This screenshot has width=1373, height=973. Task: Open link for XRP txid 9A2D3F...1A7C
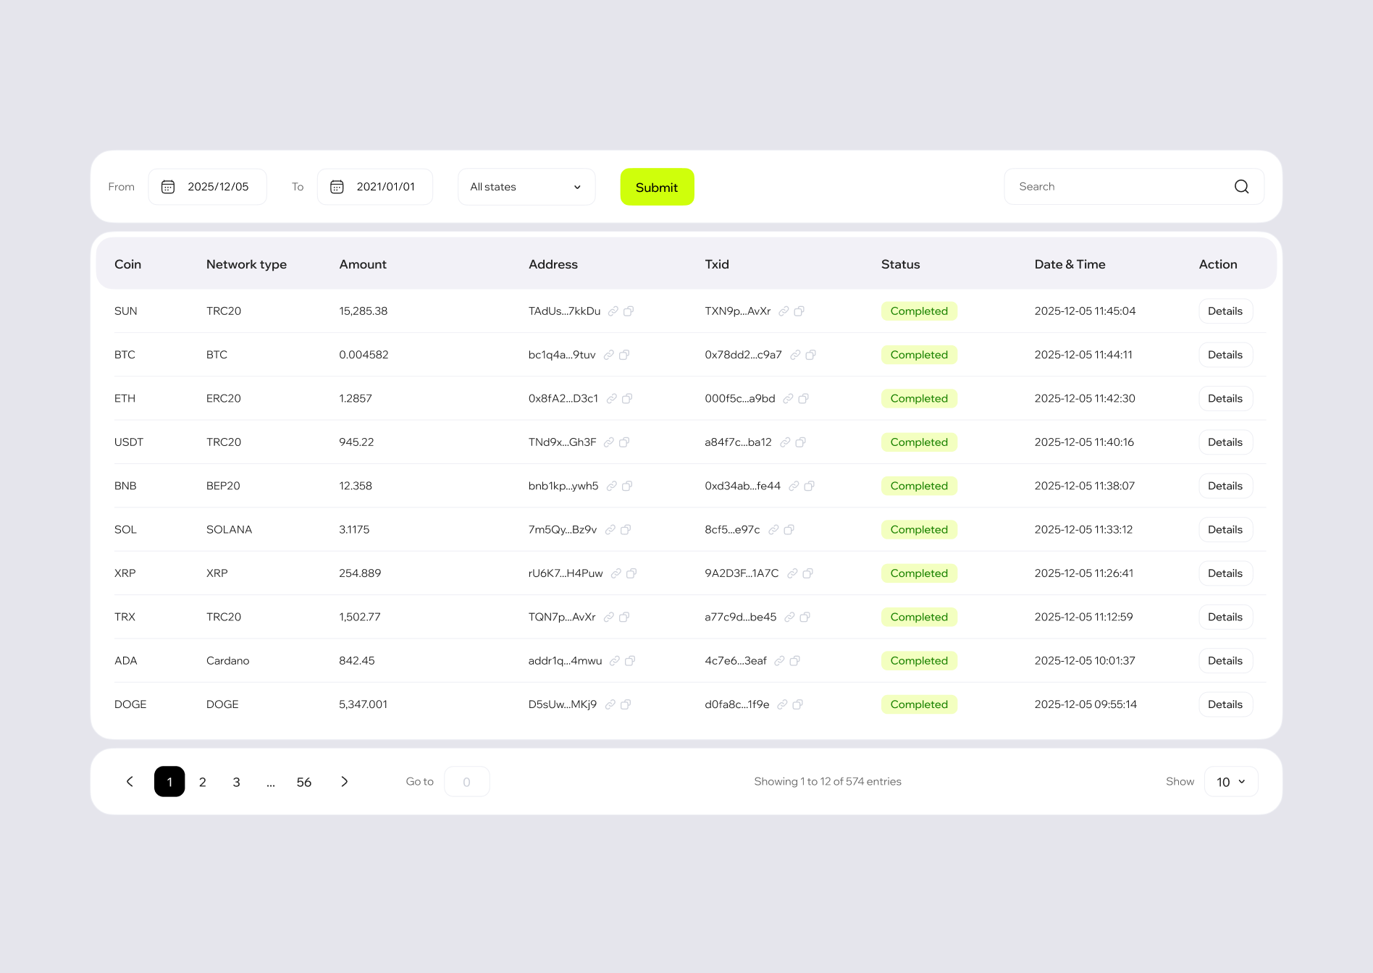(792, 573)
